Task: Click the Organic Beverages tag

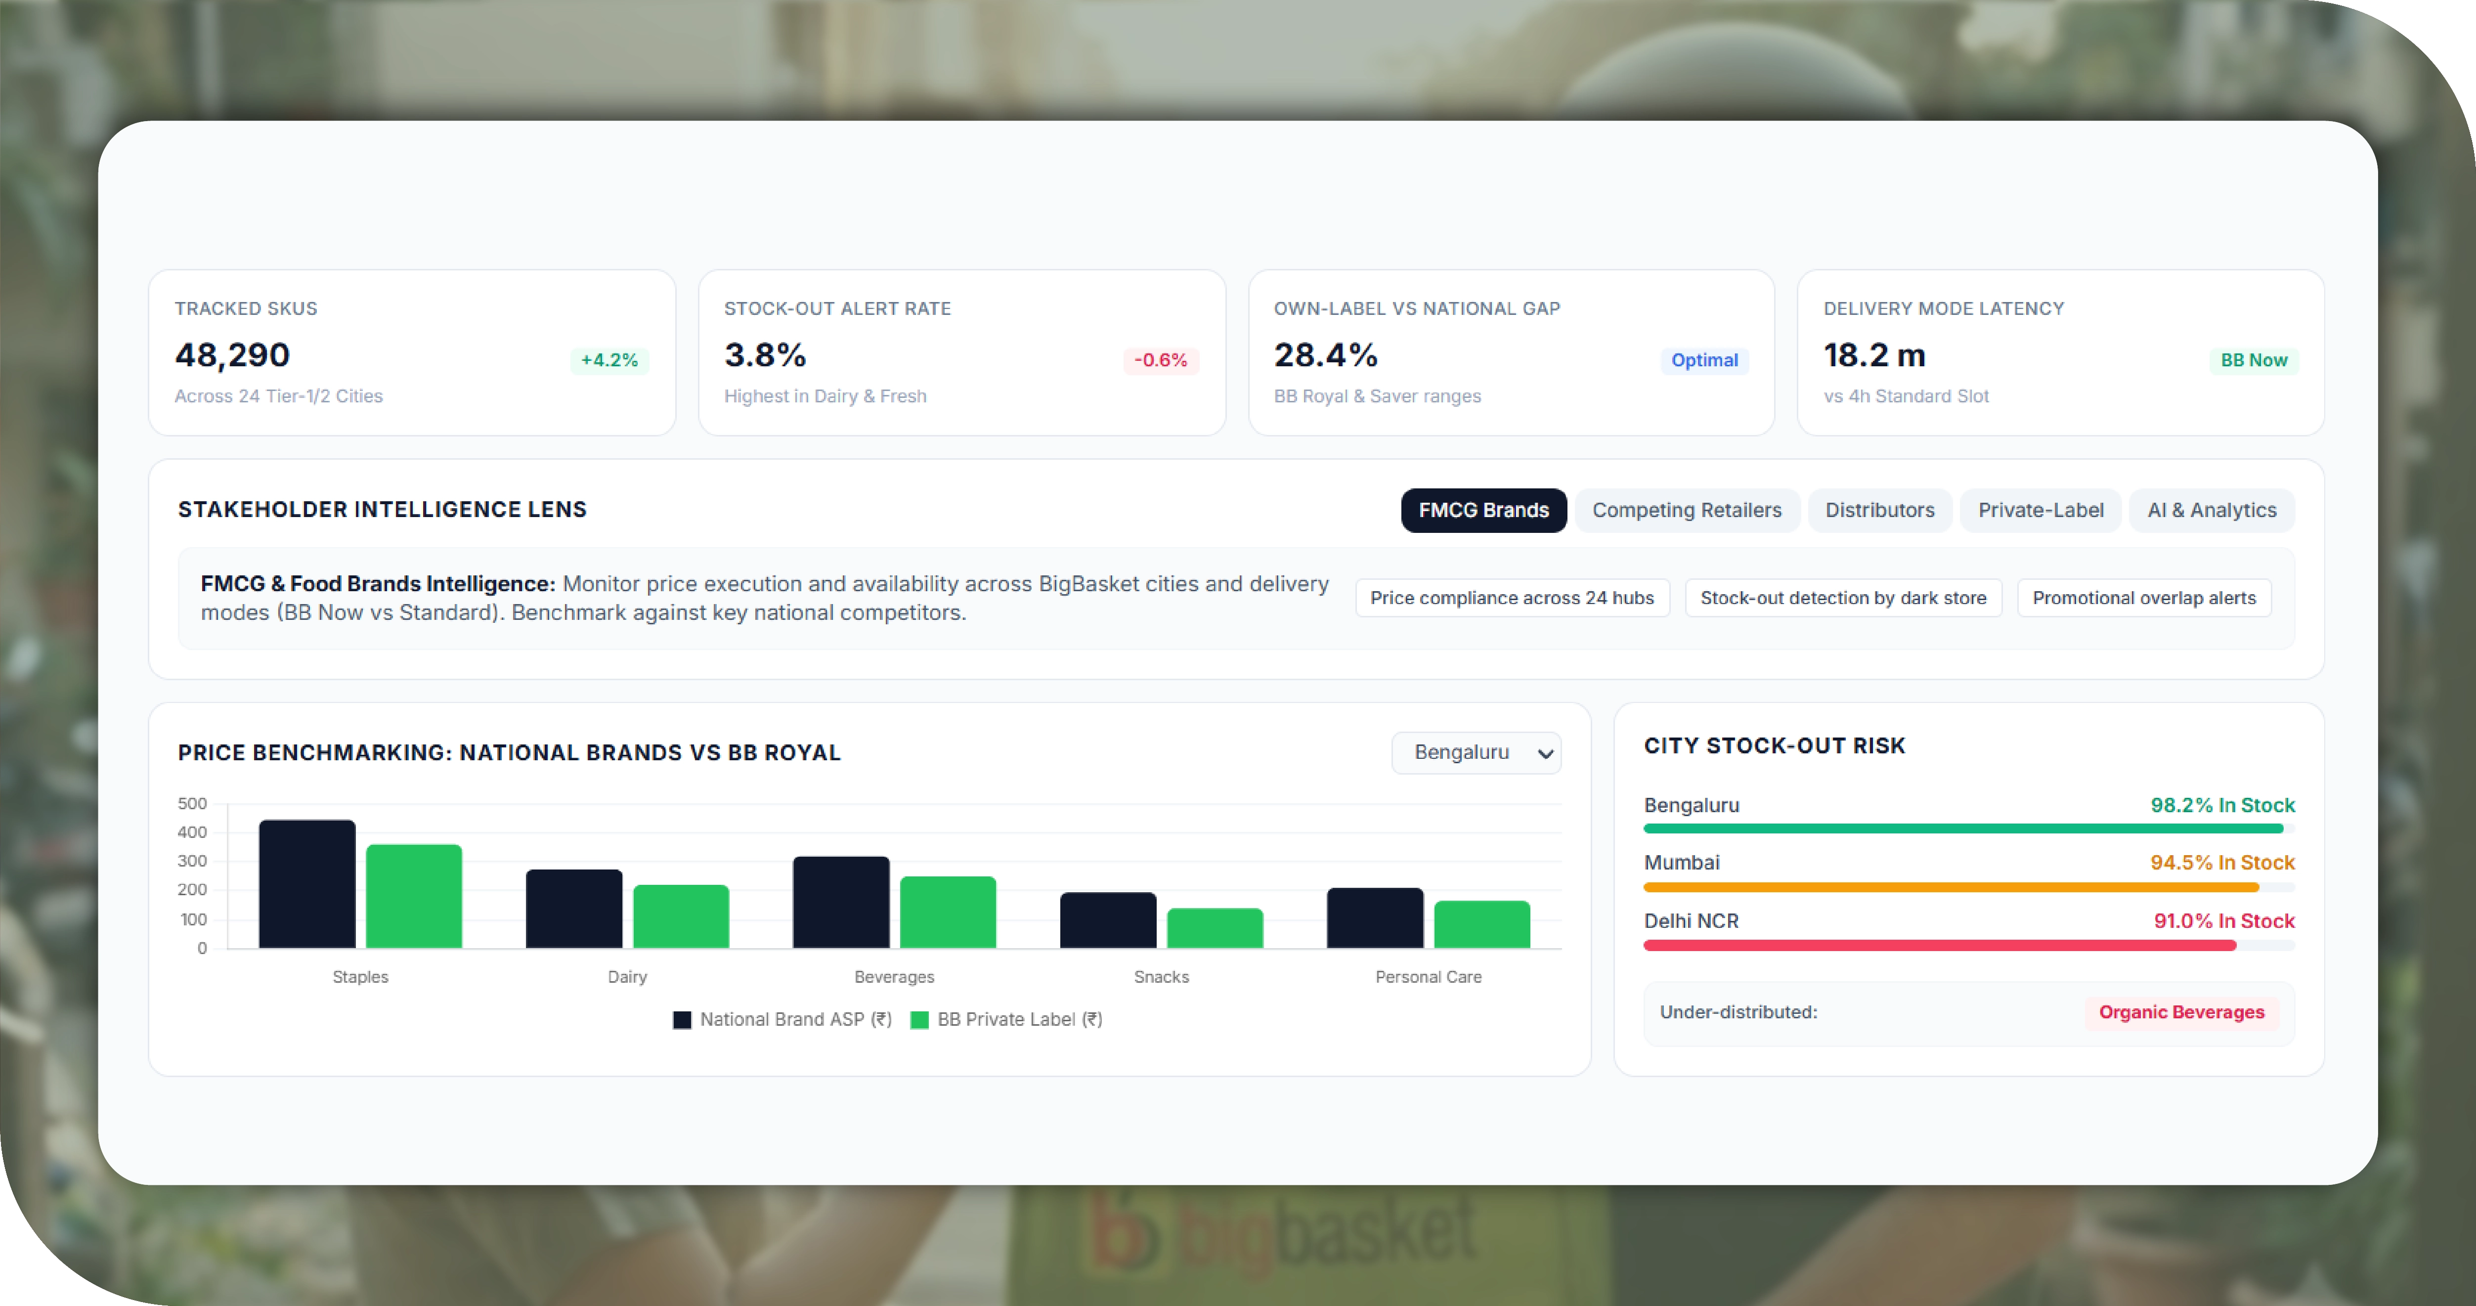Action: coord(2181,1012)
